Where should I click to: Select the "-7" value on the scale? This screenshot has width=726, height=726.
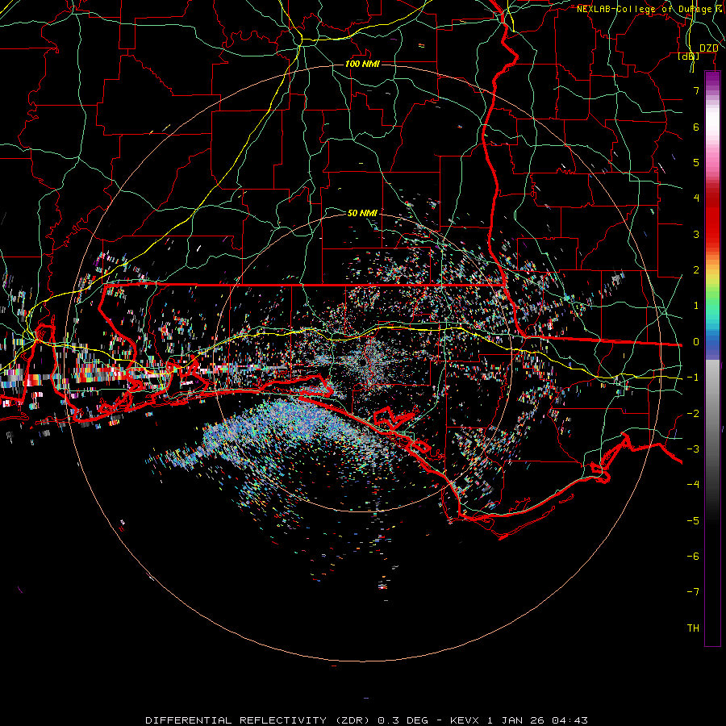coord(693,592)
